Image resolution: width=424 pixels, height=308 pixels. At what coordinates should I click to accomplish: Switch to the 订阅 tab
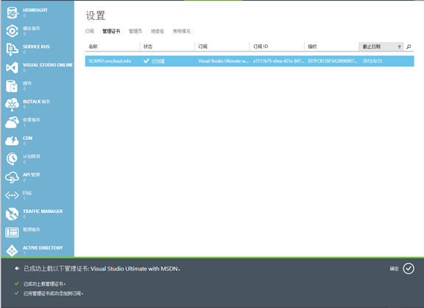click(90, 31)
